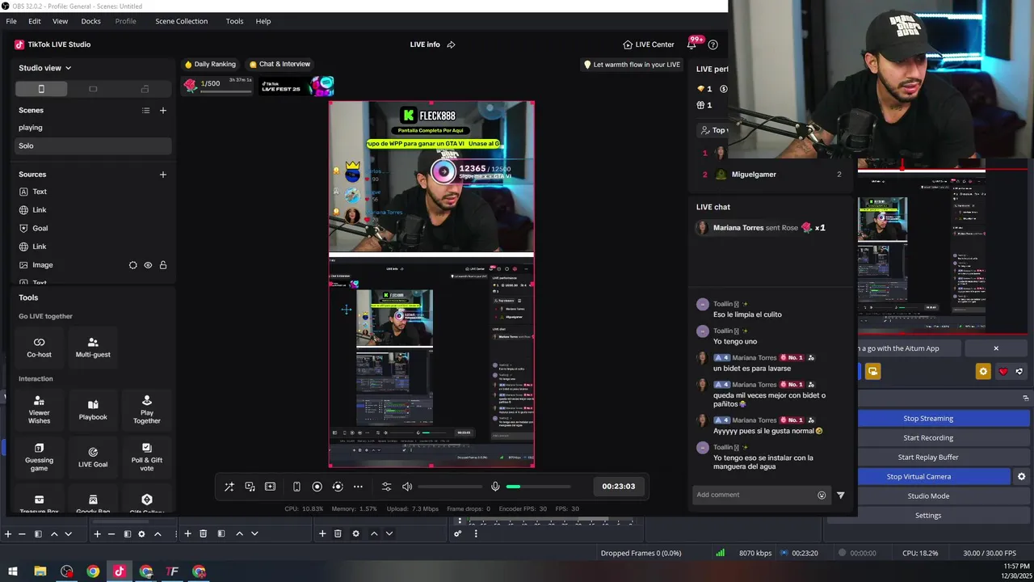Open the image and music media icon
The image size is (1034, 582).
[x=250, y=487]
